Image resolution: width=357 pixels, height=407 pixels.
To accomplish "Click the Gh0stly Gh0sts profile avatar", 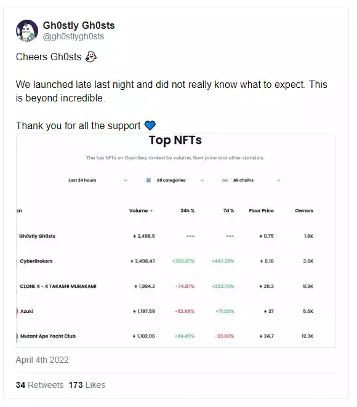I will tap(26, 31).
